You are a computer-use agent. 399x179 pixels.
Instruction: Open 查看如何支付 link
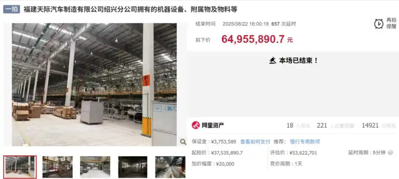255,142
